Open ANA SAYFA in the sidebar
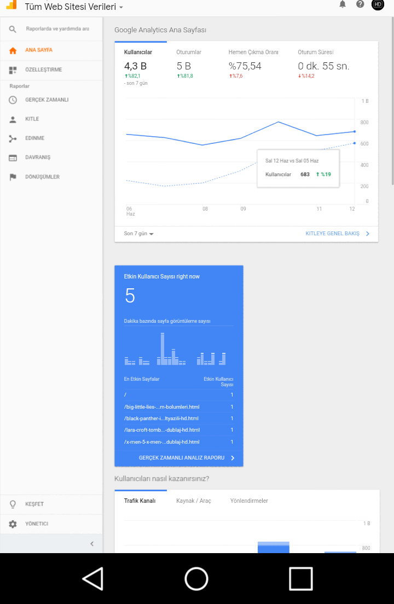Viewport: 394px width, 604px height. click(x=51, y=50)
